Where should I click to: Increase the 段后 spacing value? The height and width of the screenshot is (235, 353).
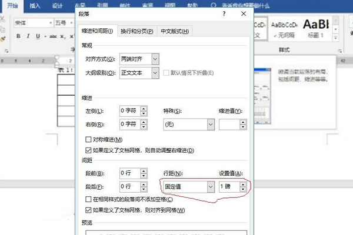pyautogui.click(x=144, y=184)
